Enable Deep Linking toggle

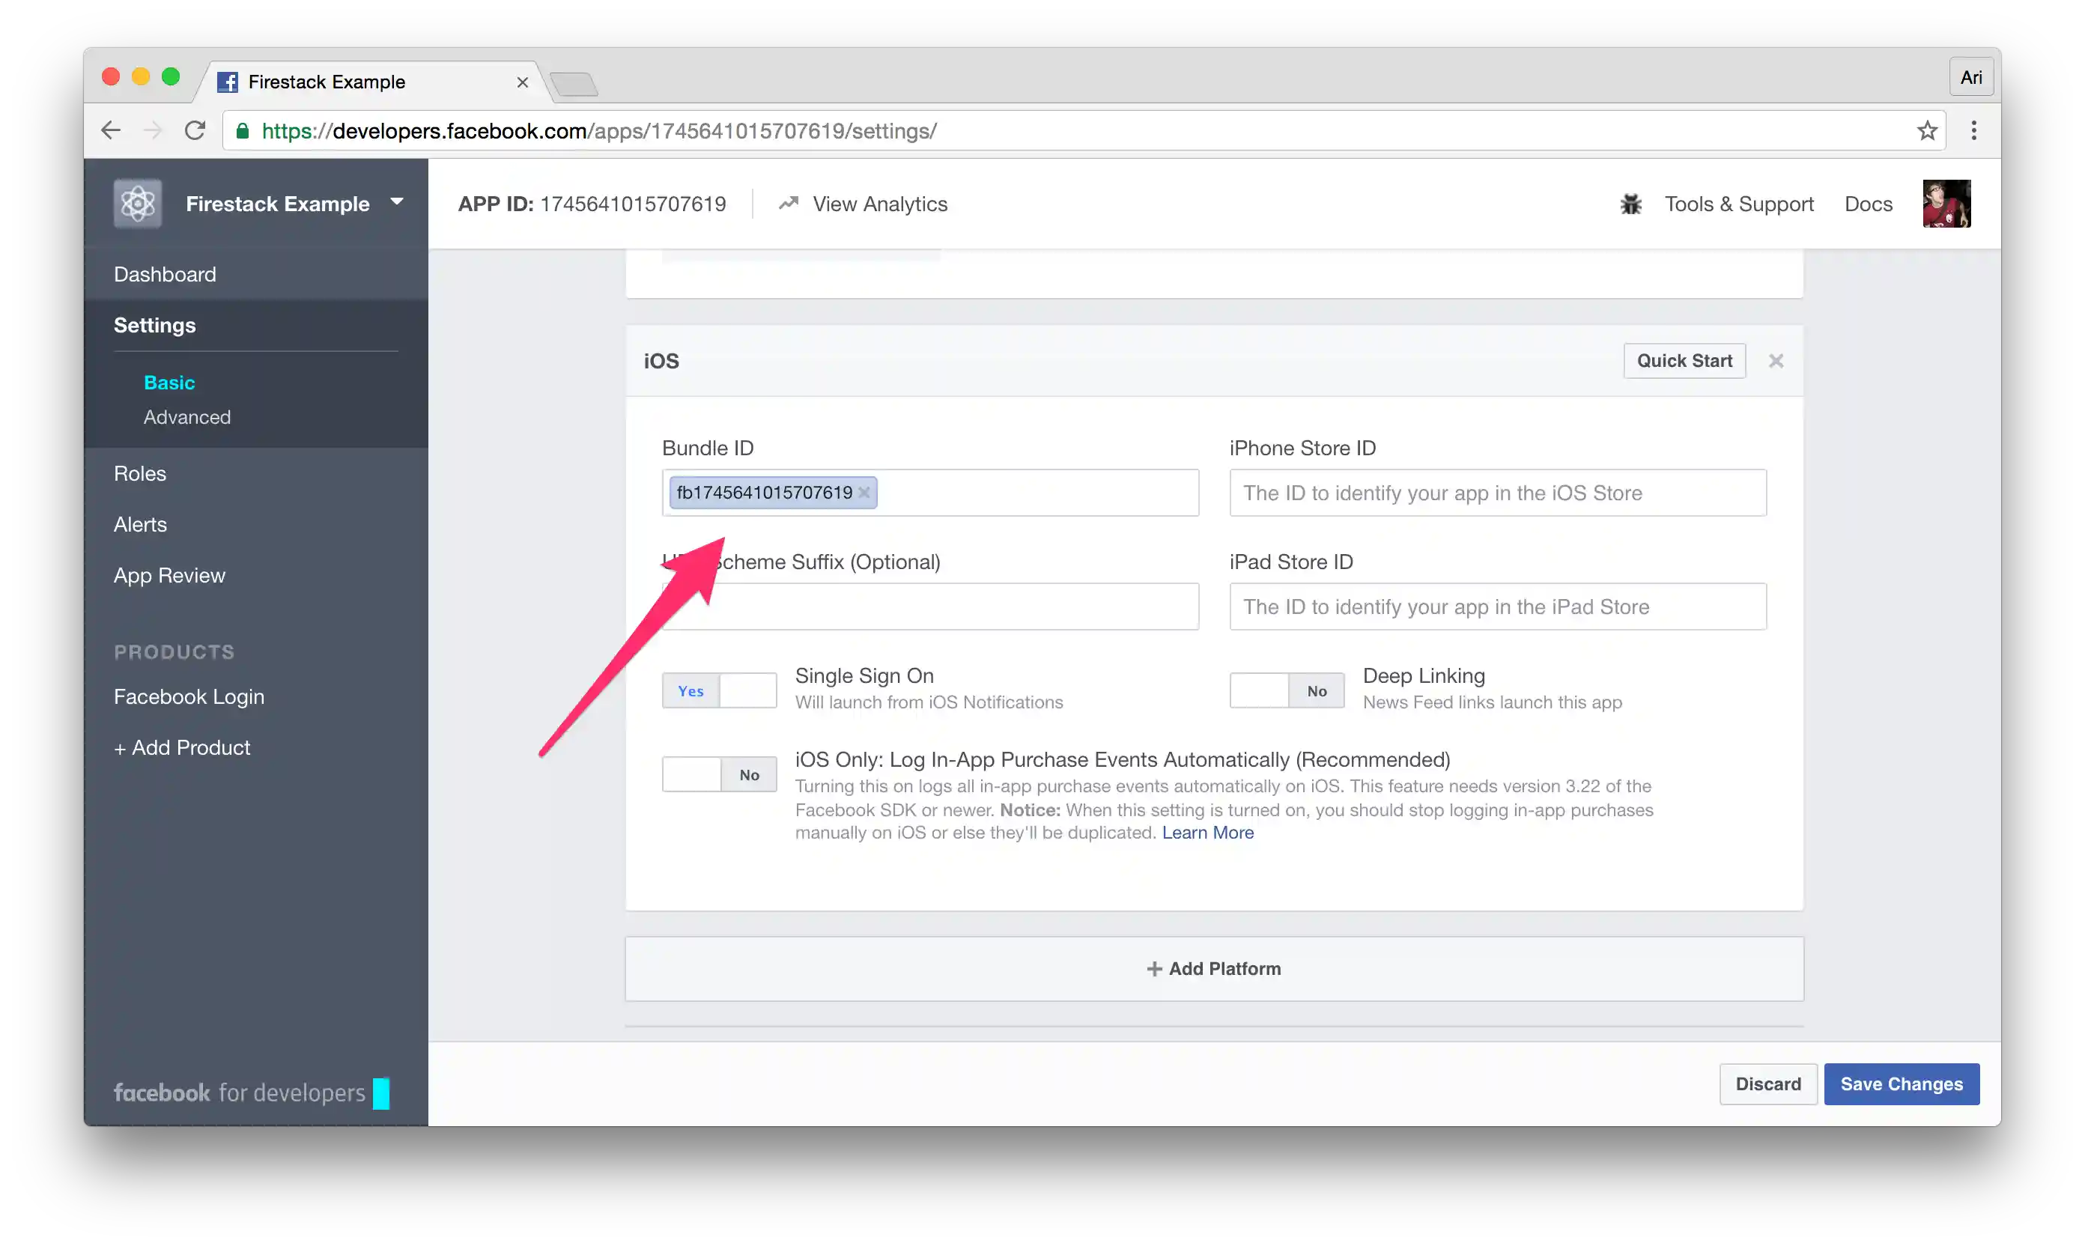coord(1287,691)
